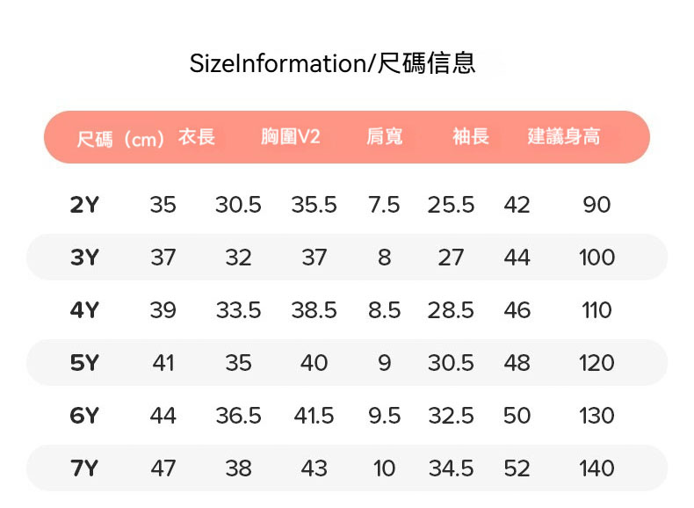Click the 90 height value for 2Y
Image resolution: width=694 pixels, height=508 pixels.
[x=596, y=205]
